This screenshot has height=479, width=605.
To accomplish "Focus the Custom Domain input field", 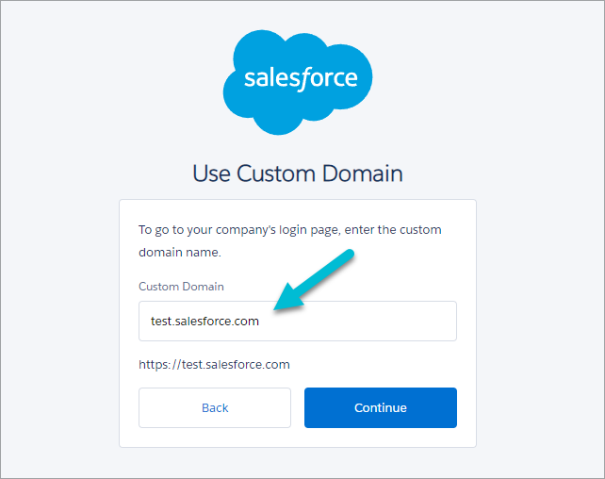I will 298,322.
